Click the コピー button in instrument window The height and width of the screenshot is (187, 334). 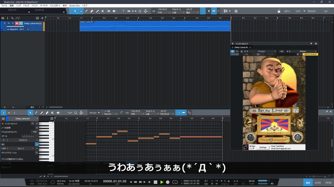(259, 54)
